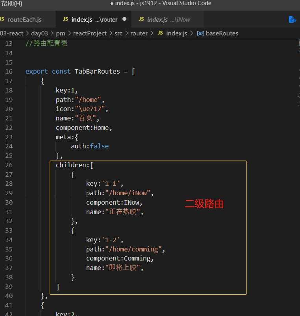The height and width of the screenshot is (316, 300).
Task: Click the false value after auth
Action: click(x=99, y=146)
